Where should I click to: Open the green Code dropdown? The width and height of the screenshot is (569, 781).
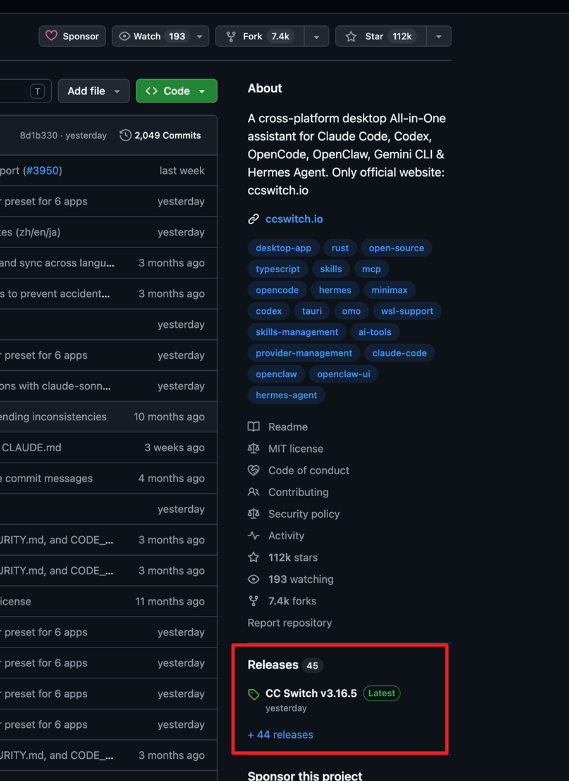[x=176, y=91]
